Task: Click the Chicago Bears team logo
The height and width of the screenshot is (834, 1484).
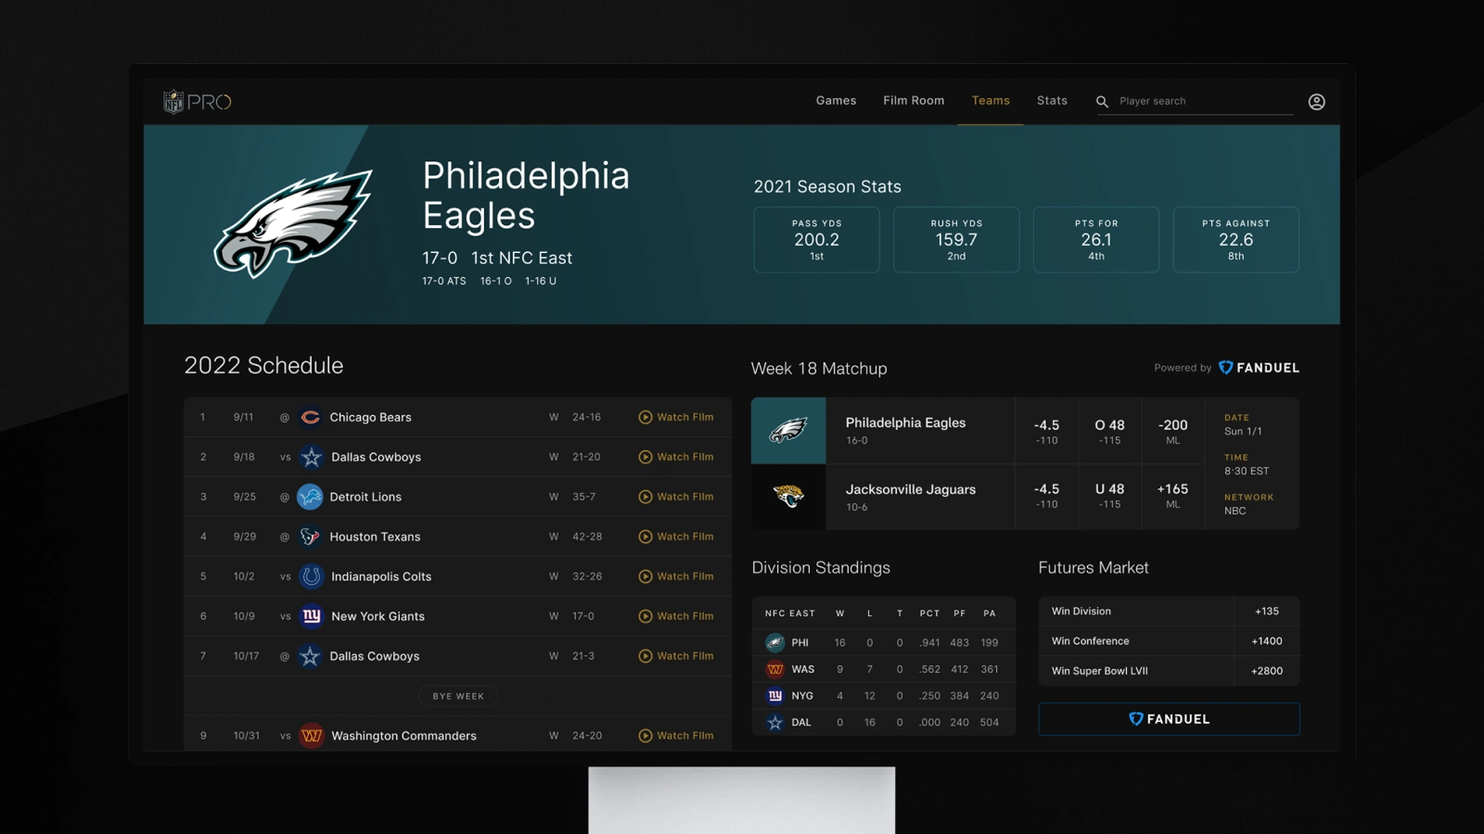Action: coord(311,417)
